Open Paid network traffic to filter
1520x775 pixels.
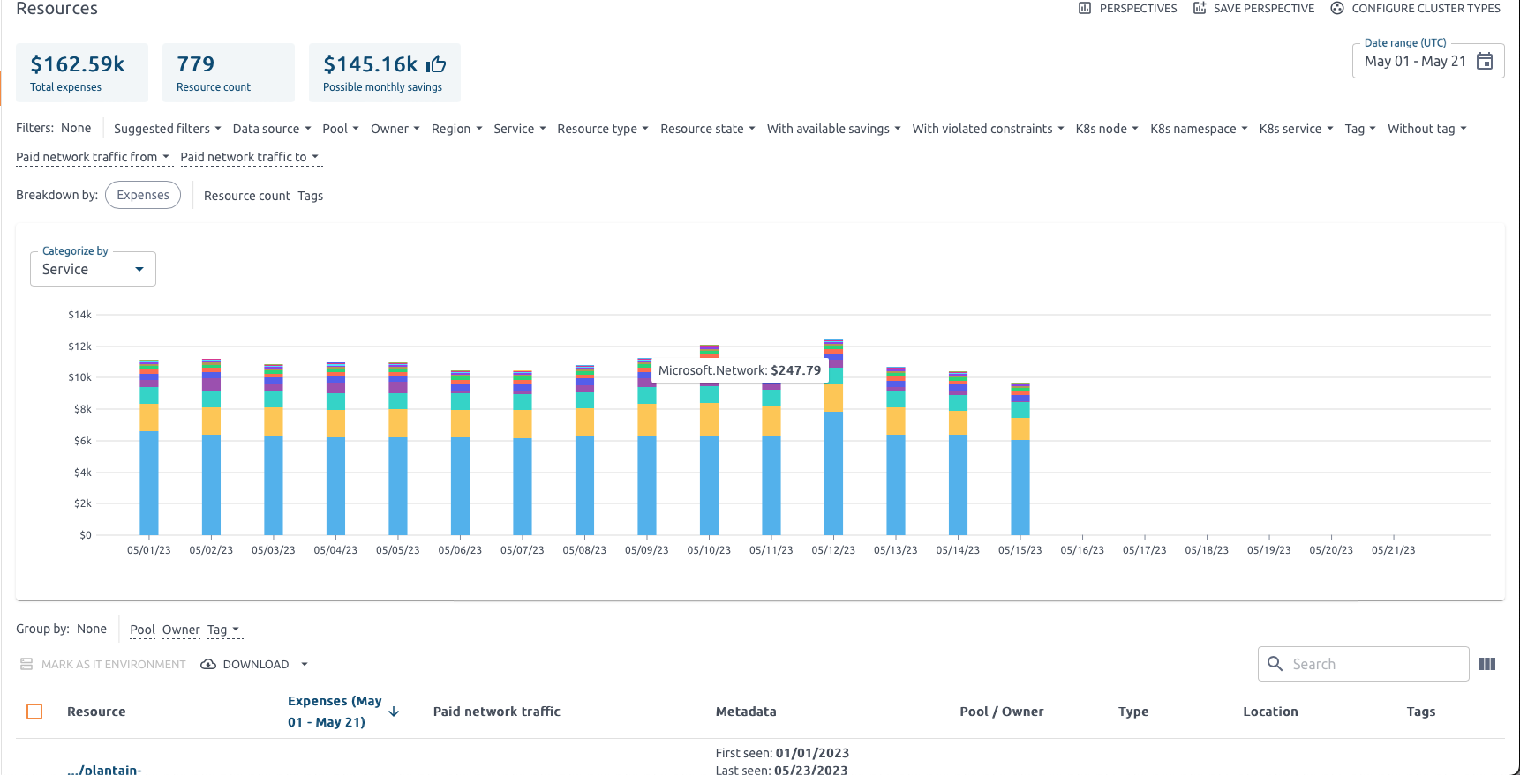coord(250,157)
